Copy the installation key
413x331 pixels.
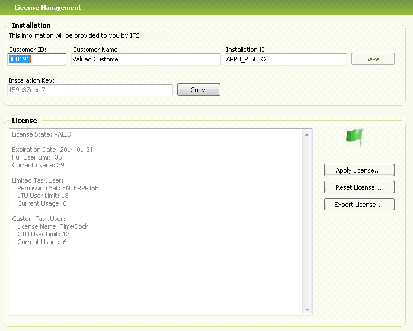click(x=198, y=90)
